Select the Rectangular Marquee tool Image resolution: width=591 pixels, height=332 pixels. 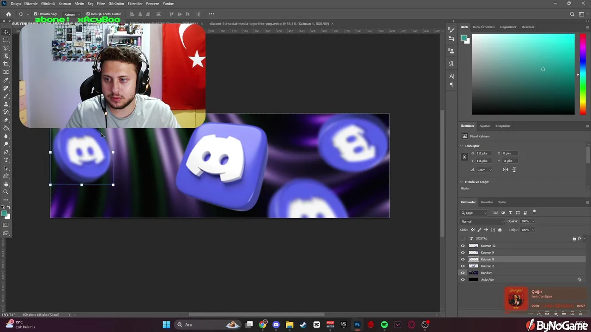[6, 40]
